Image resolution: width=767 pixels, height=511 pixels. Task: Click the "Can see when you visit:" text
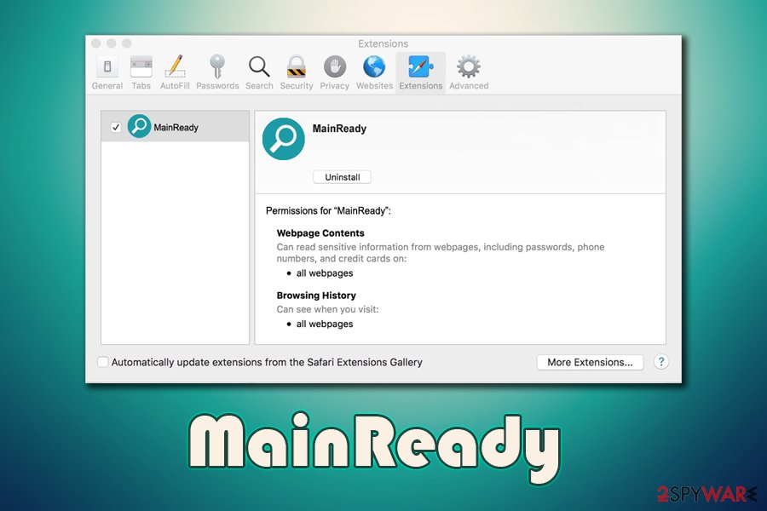coord(327,309)
